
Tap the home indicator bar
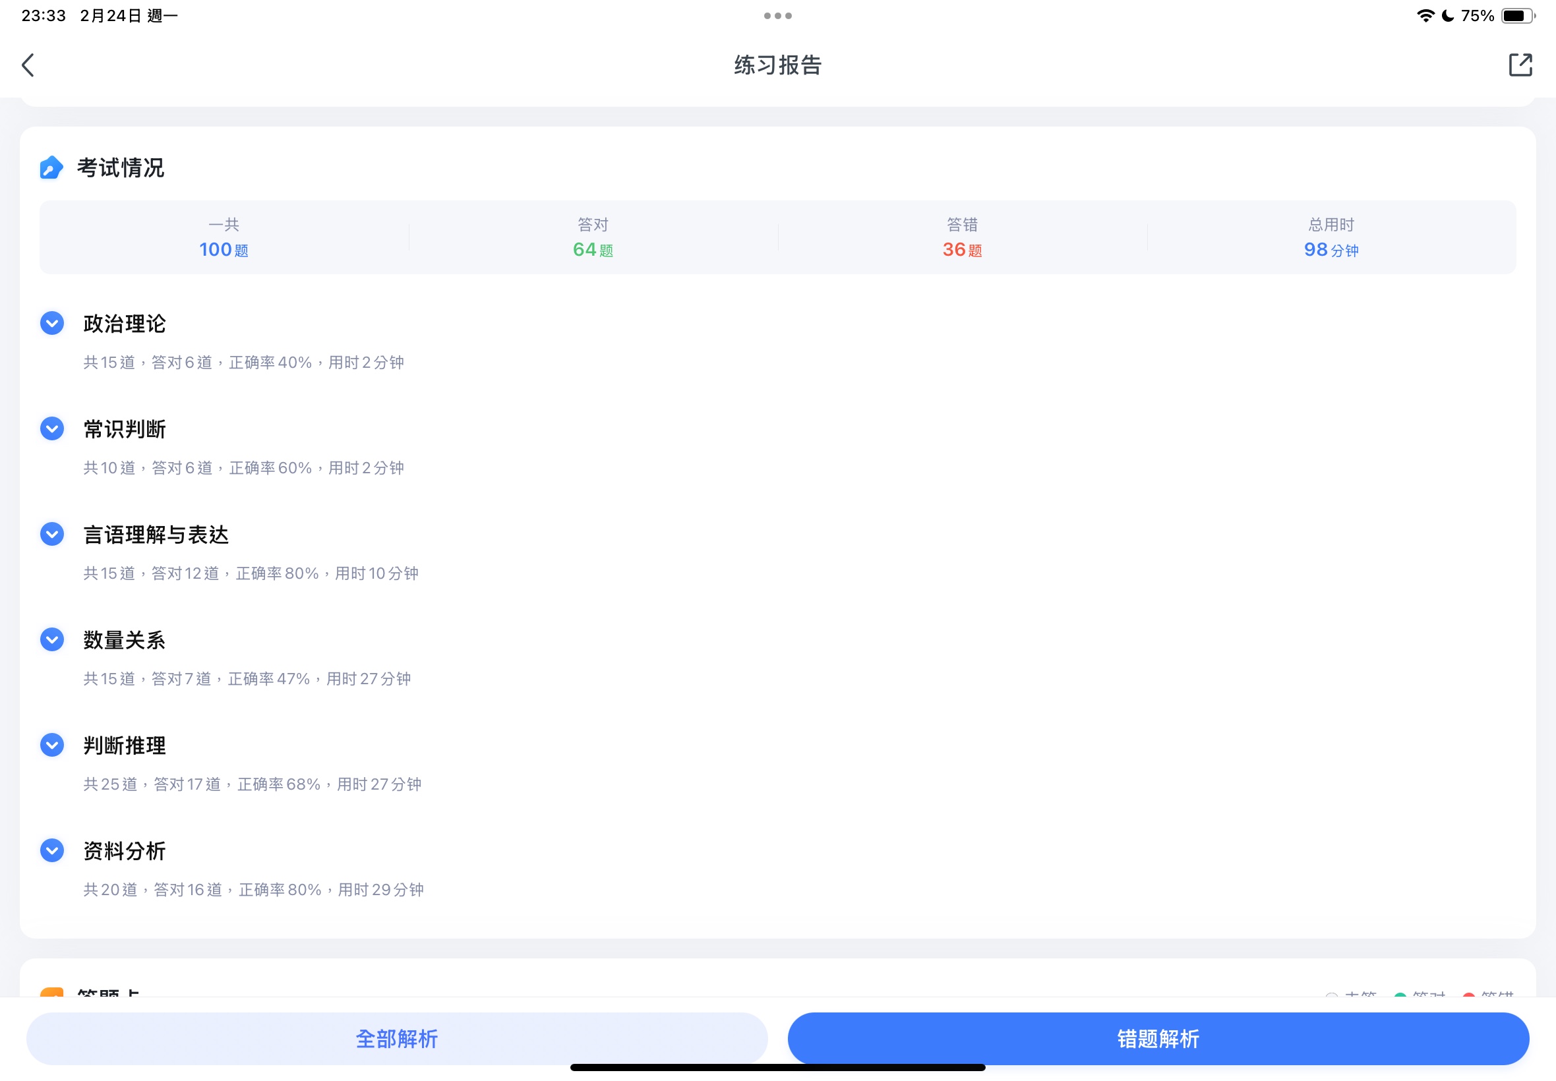click(x=777, y=1067)
